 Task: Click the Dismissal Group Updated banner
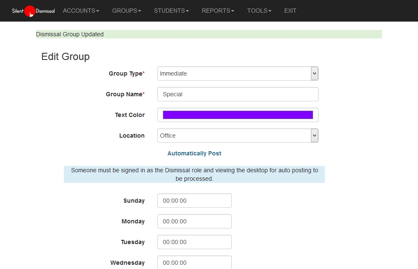pos(209,34)
